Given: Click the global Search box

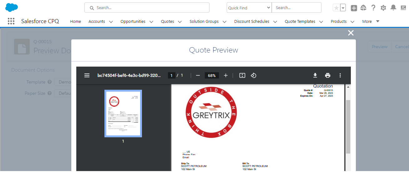Looking at the screenshot, I should [147, 8].
